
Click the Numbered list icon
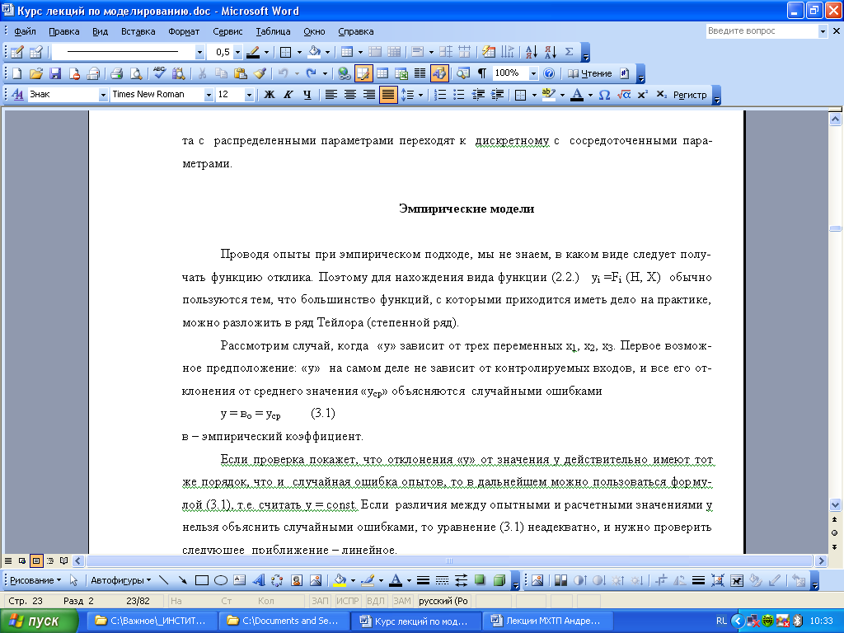[440, 95]
